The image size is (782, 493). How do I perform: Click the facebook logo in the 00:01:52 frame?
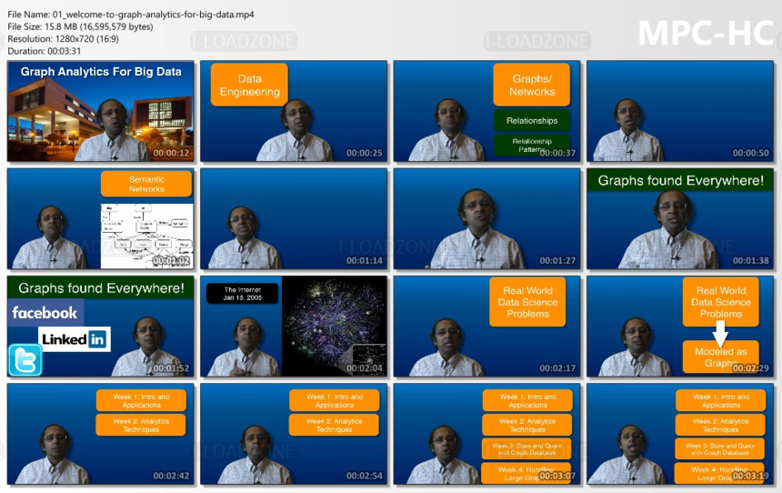[x=45, y=313]
